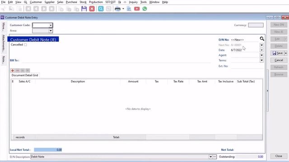Viewport: 289px width, 162px height.
Task: Click the Bill To input field
Action: 116,60
